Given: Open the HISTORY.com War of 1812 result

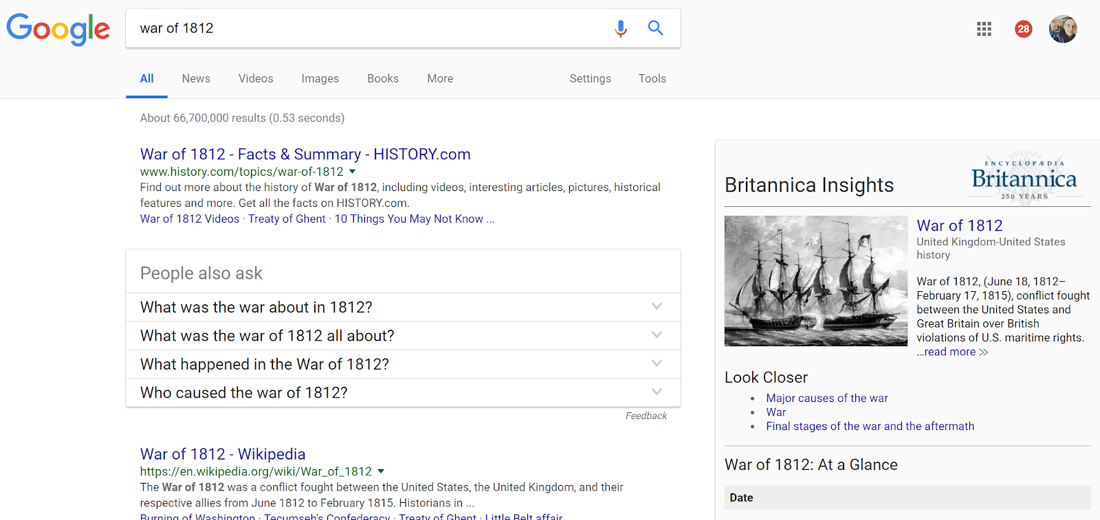Looking at the screenshot, I should pos(305,154).
